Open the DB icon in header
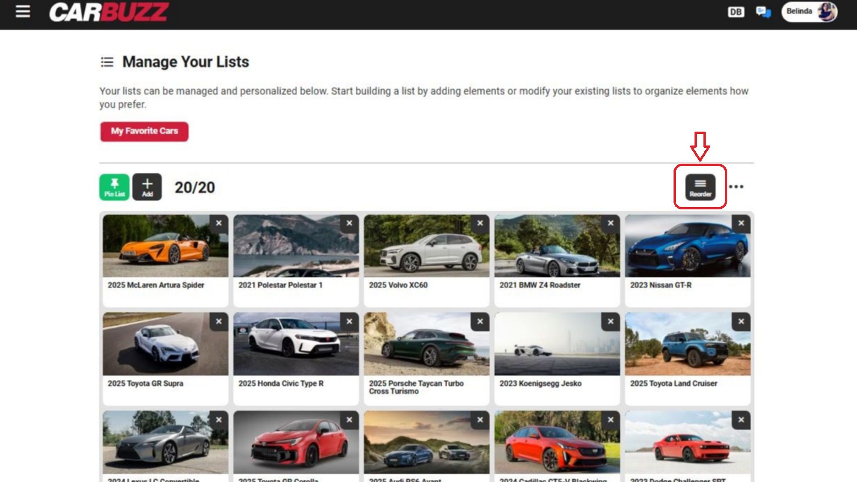The image size is (857, 482). coord(736,12)
